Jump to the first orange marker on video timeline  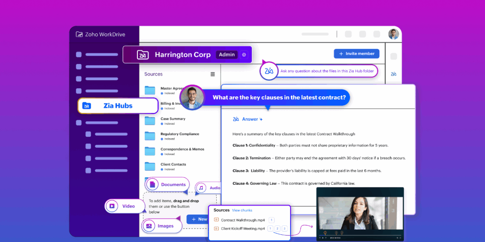coord(325,233)
